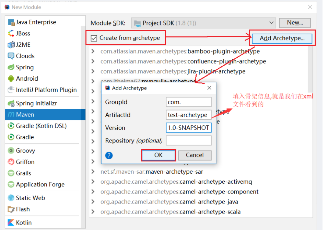The width and height of the screenshot is (328, 230).
Task: Pick the Clouds module icon
Action: (x=11, y=56)
